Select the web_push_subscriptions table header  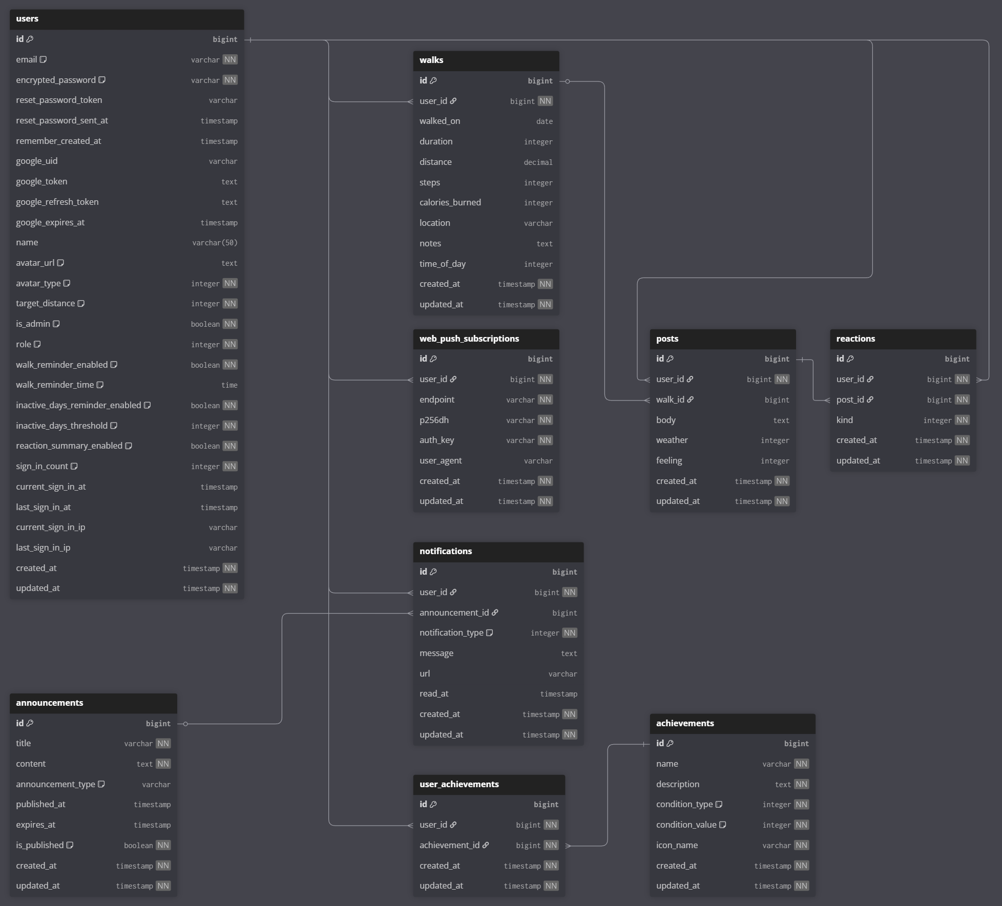[486, 339]
